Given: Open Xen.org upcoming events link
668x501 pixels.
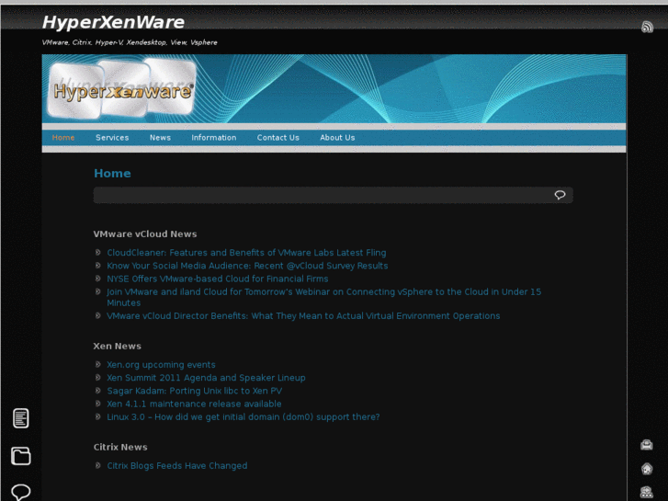Looking at the screenshot, I should tap(161, 365).
